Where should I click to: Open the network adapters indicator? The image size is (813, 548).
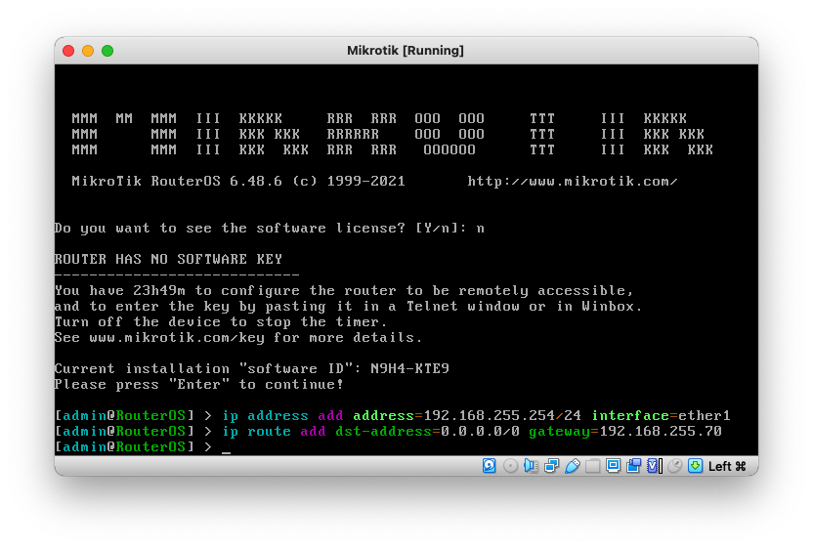[552, 466]
